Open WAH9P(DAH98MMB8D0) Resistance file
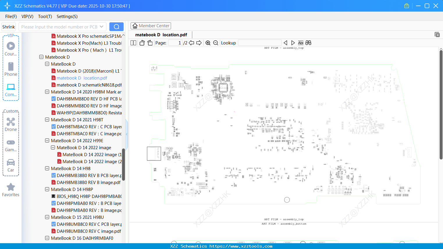 (87, 113)
